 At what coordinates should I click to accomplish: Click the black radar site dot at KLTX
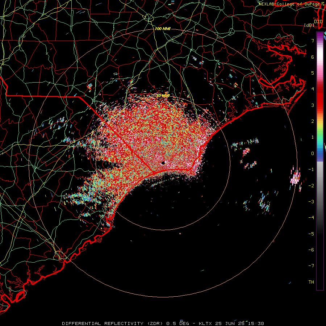pyautogui.click(x=163, y=163)
